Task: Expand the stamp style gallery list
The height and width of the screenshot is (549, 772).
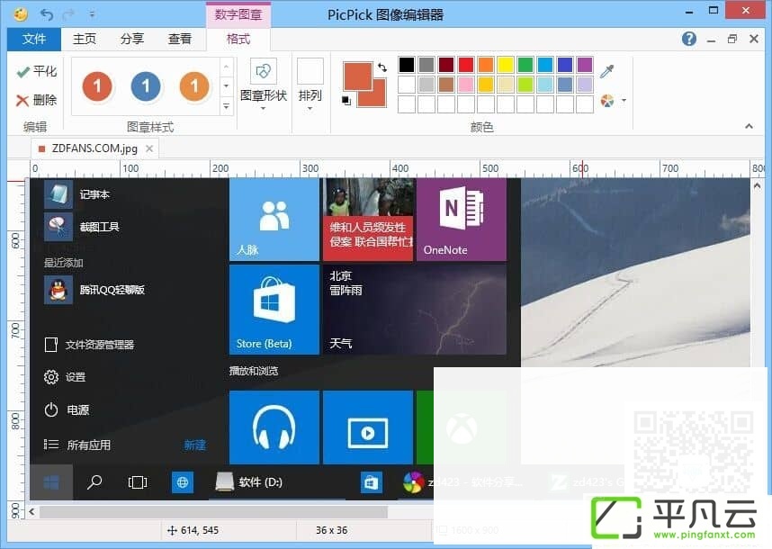Action: [x=226, y=105]
